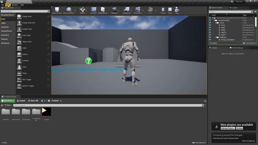258x145 pixels.
Task: Focus the World Outliner search field
Action: [x=230, y=12]
